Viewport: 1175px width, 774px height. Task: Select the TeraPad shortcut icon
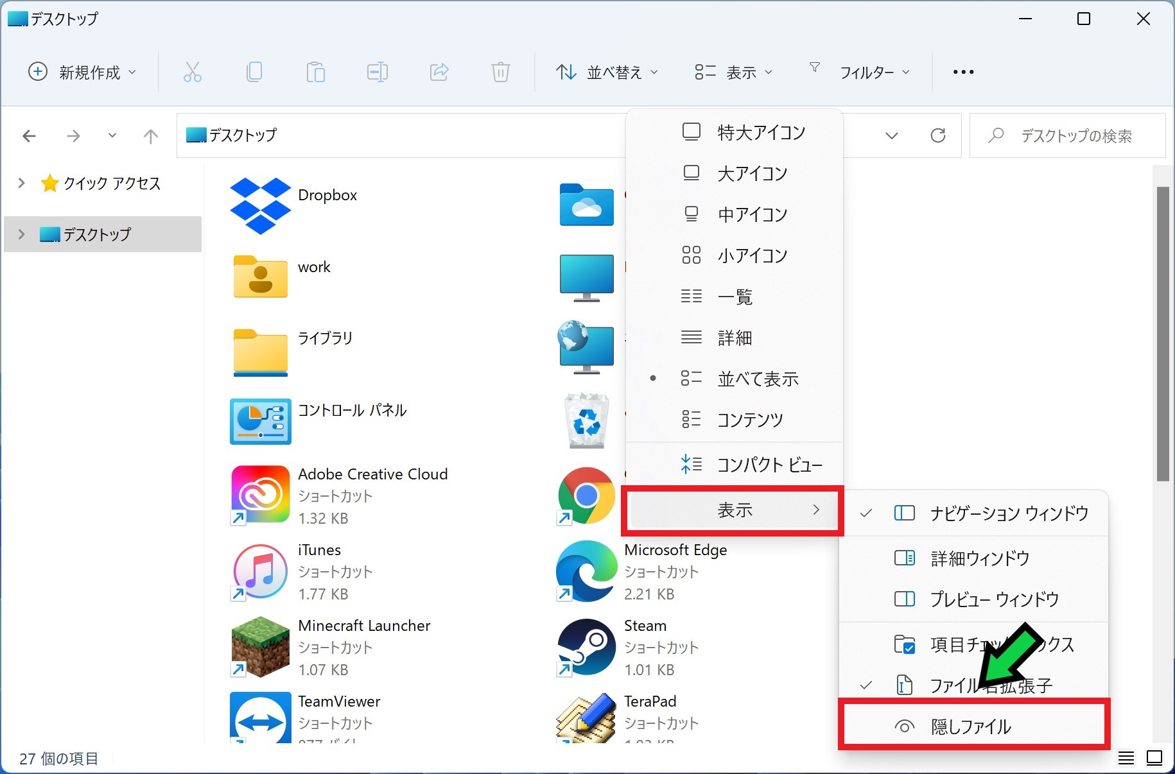(x=586, y=719)
